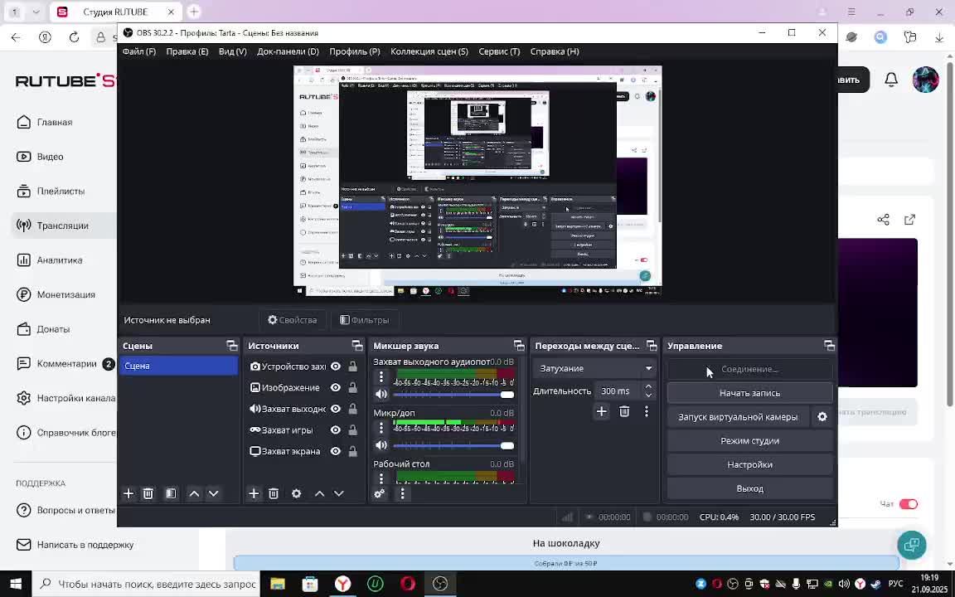
Task: Open the Справка menu
Action: [x=555, y=51]
